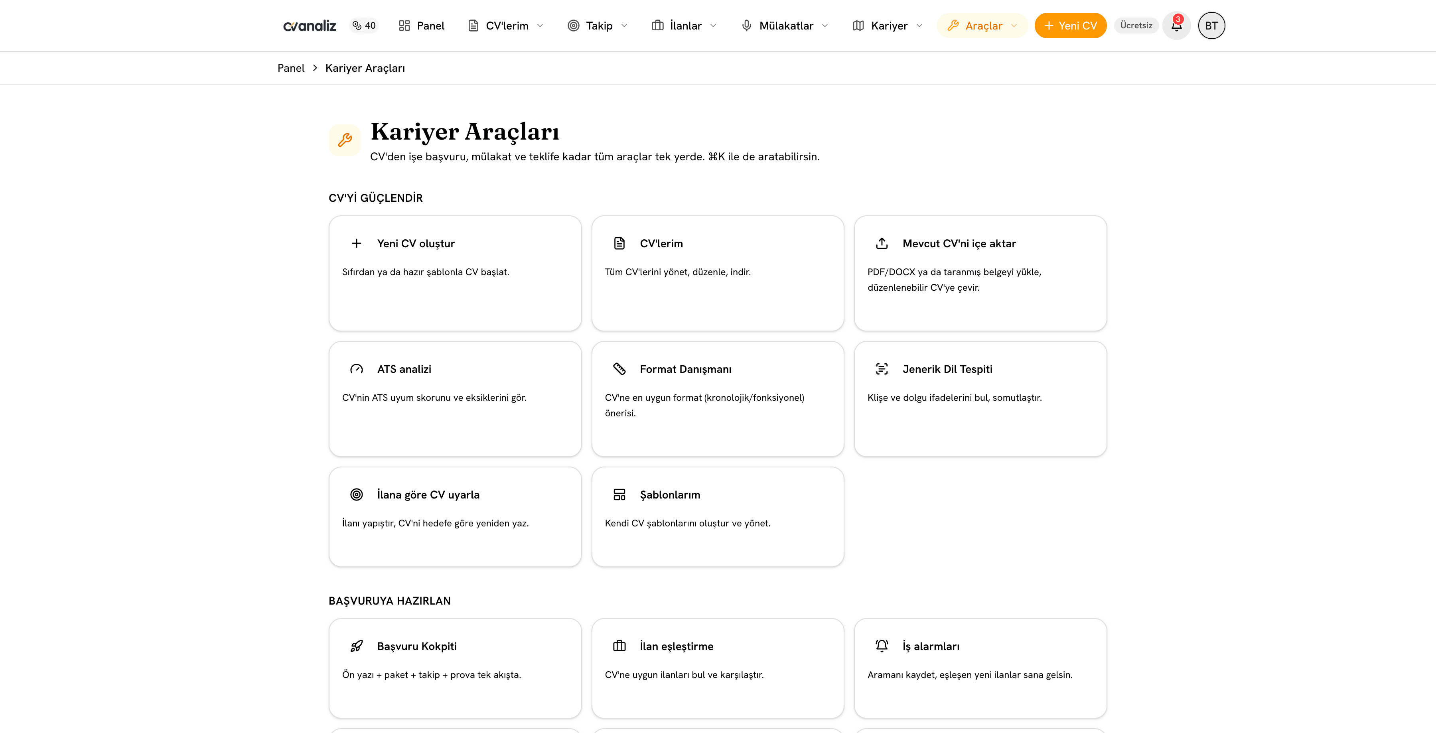Click the document icon on CV'lerim card
The width and height of the screenshot is (1436, 733).
click(x=619, y=244)
